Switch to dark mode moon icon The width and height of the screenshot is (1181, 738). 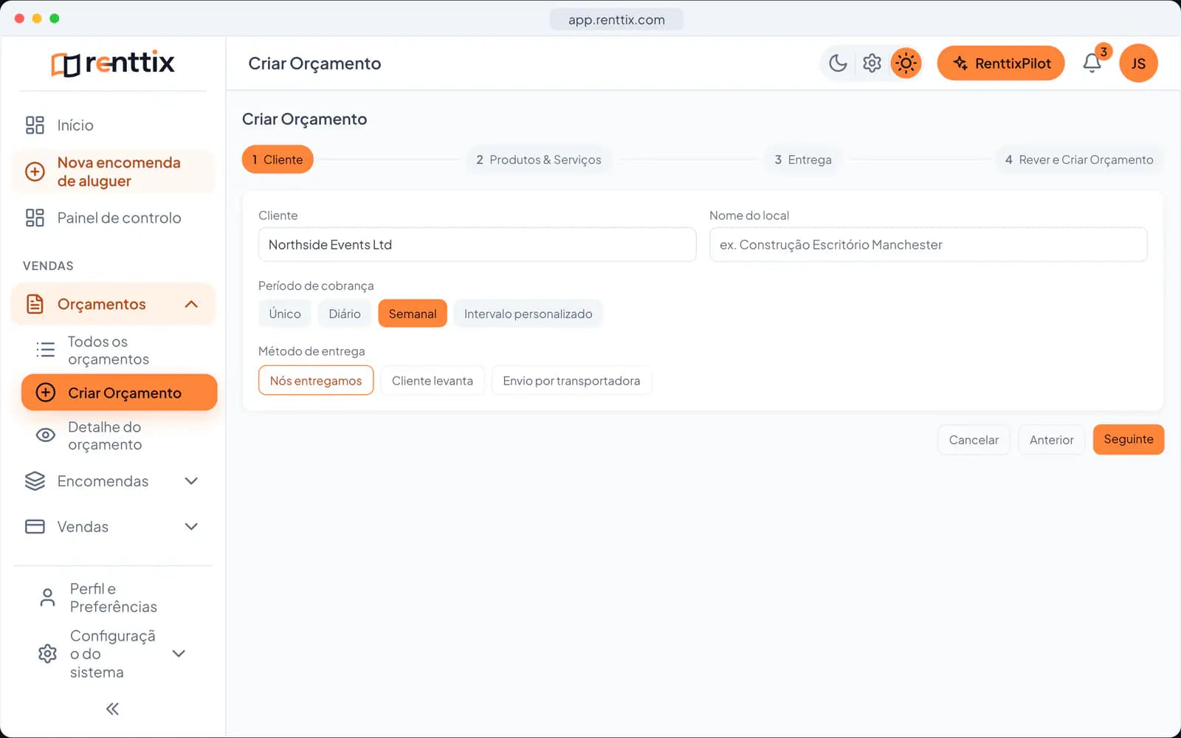(838, 63)
